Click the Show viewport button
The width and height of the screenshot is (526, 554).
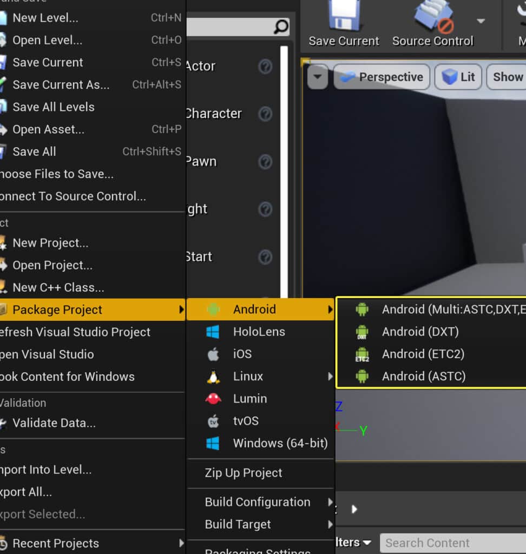[507, 77]
